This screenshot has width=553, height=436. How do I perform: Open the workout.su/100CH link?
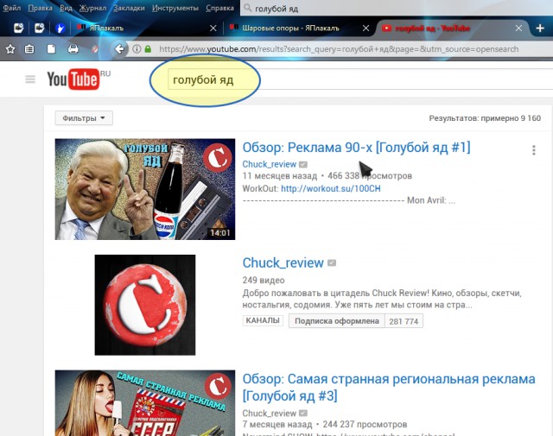(x=331, y=188)
